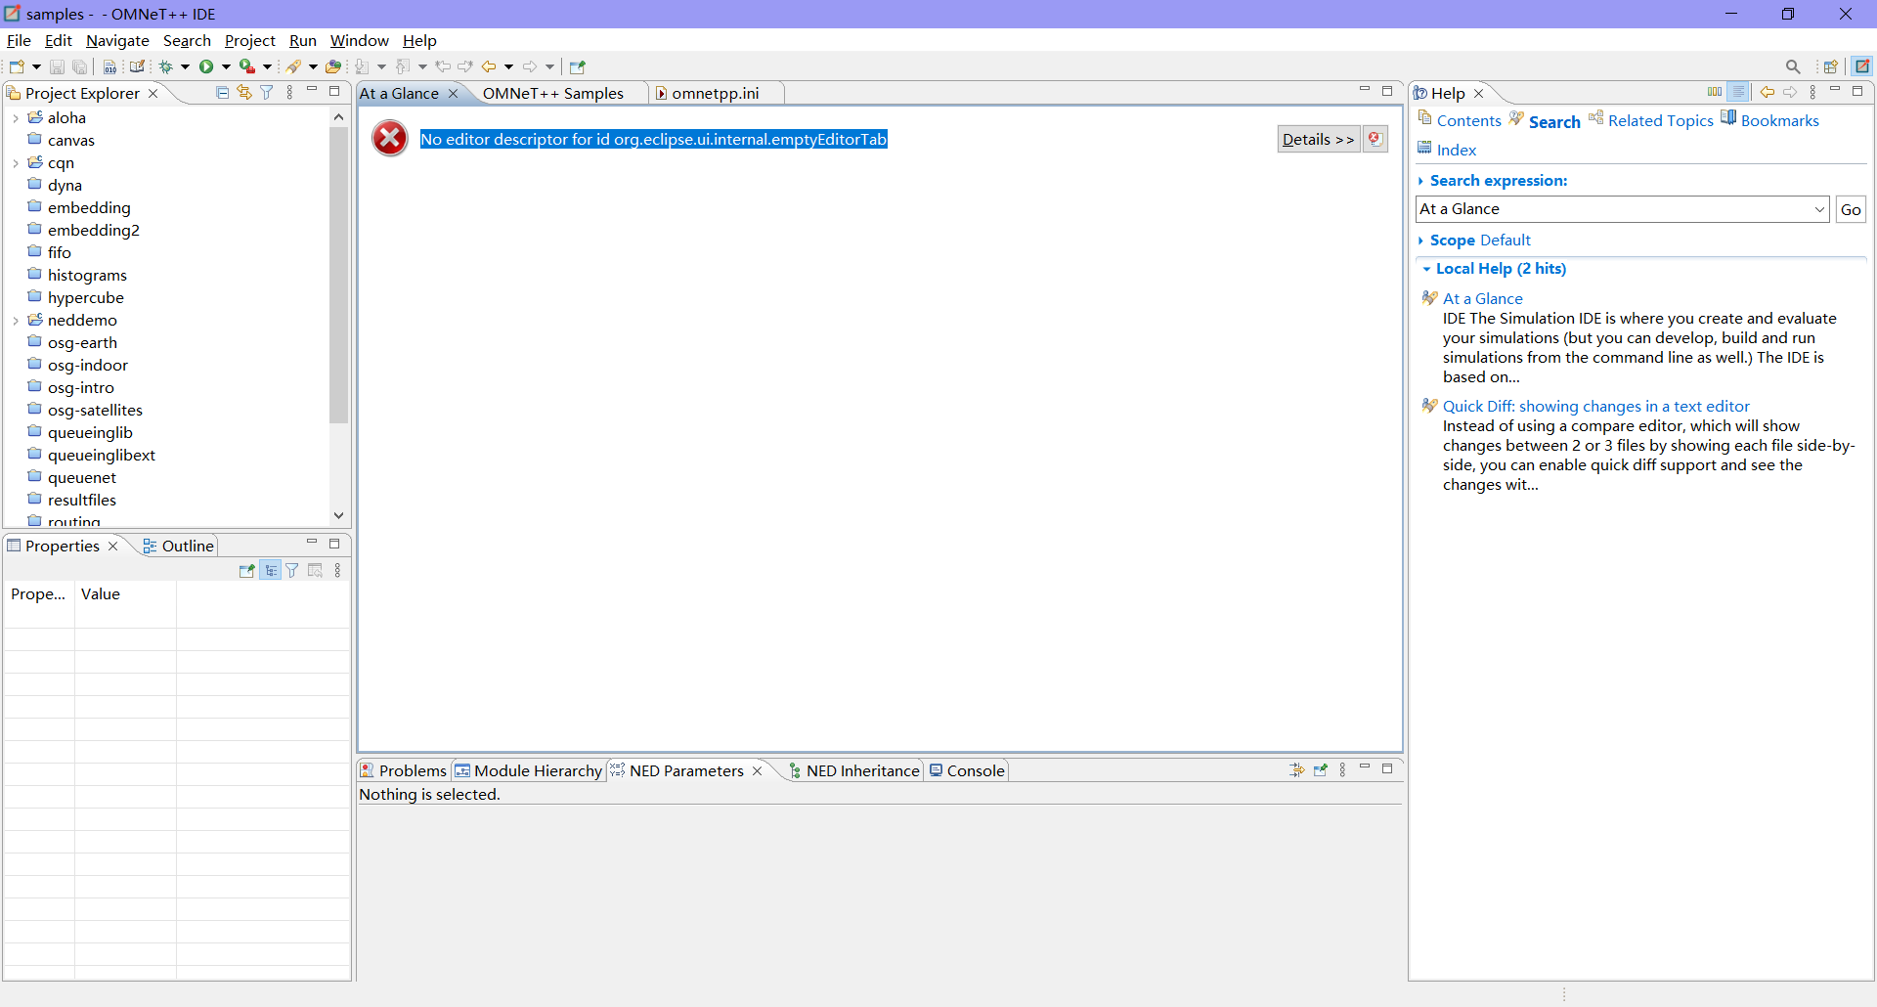The image size is (1877, 1007).
Task: Expand the neddemo project tree node
Action: tap(16, 321)
